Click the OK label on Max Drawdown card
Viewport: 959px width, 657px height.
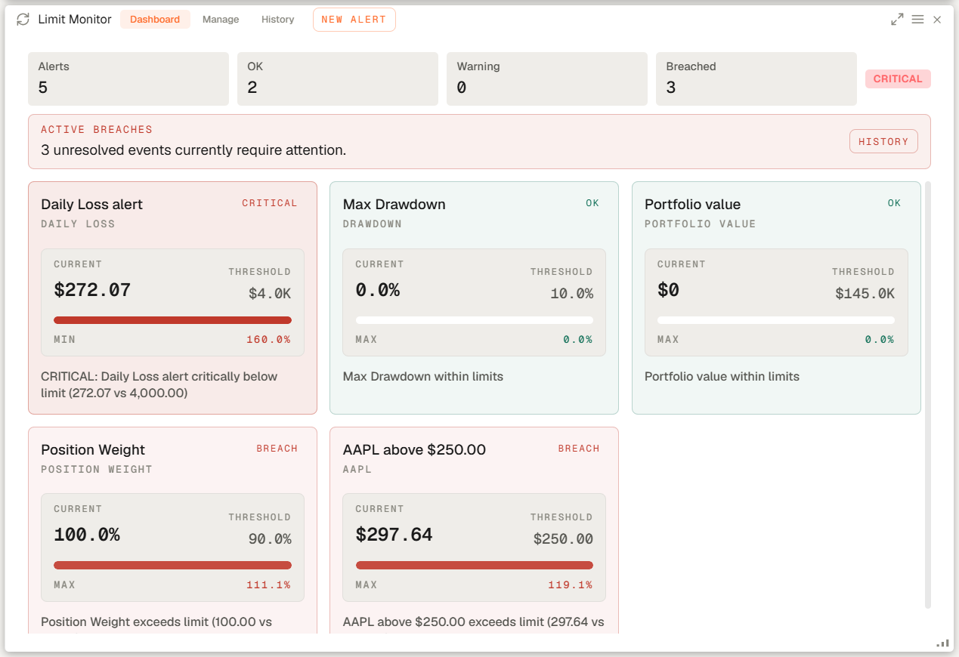[x=592, y=203]
